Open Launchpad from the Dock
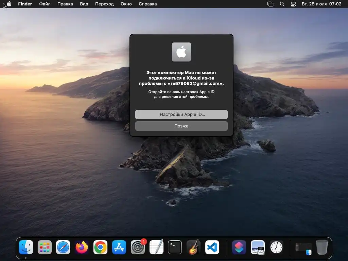Image resolution: width=348 pixels, height=261 pixels. coord(45,247)
